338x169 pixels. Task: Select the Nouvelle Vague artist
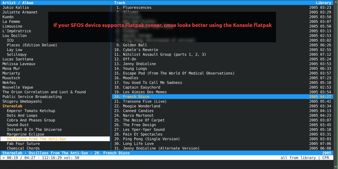(x=18, y=87)
